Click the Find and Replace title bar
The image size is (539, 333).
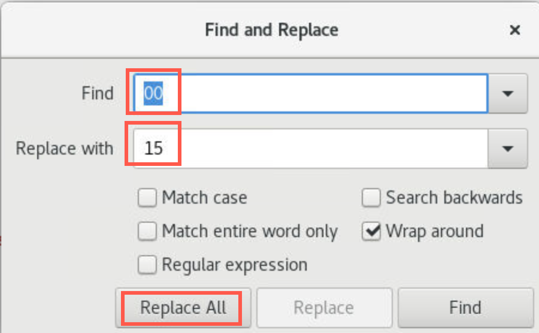click(x=271, y=30)
